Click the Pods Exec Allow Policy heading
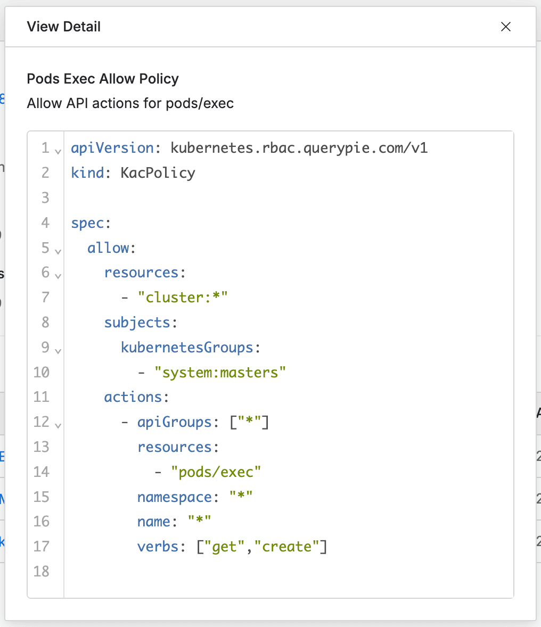Viewport: 541px width, 627px height. [103, 79]
